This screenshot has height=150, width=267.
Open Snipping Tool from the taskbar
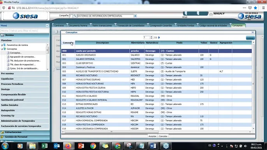pos(129,146)
